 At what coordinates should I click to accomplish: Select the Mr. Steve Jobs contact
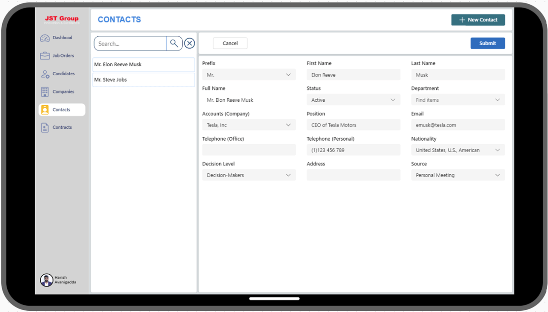click(x=143, y=79)
